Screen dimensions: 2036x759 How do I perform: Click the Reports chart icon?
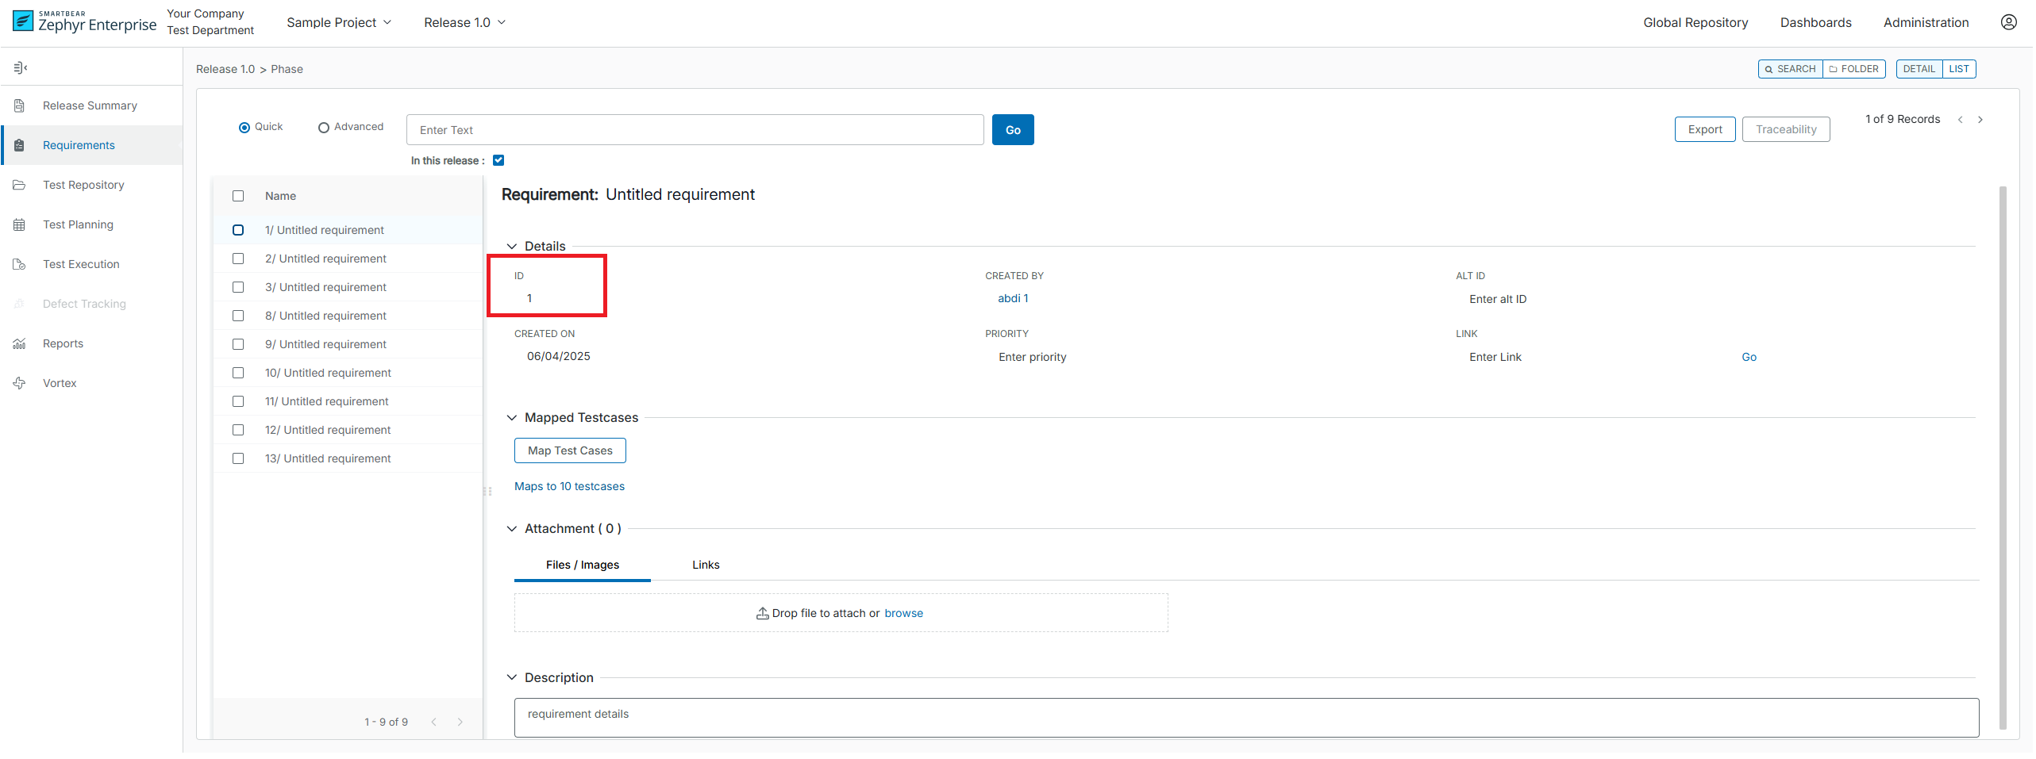[x=20, y=343]
